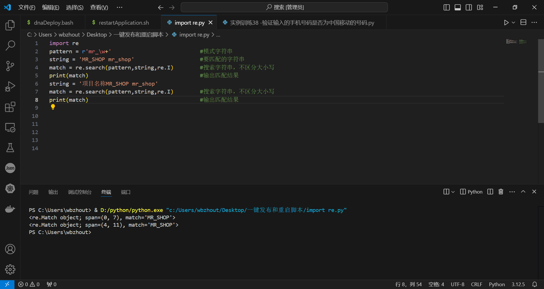Click the UTF-8 encoding status button
This screenshot has width=544, height=289.
click(457, 284)
